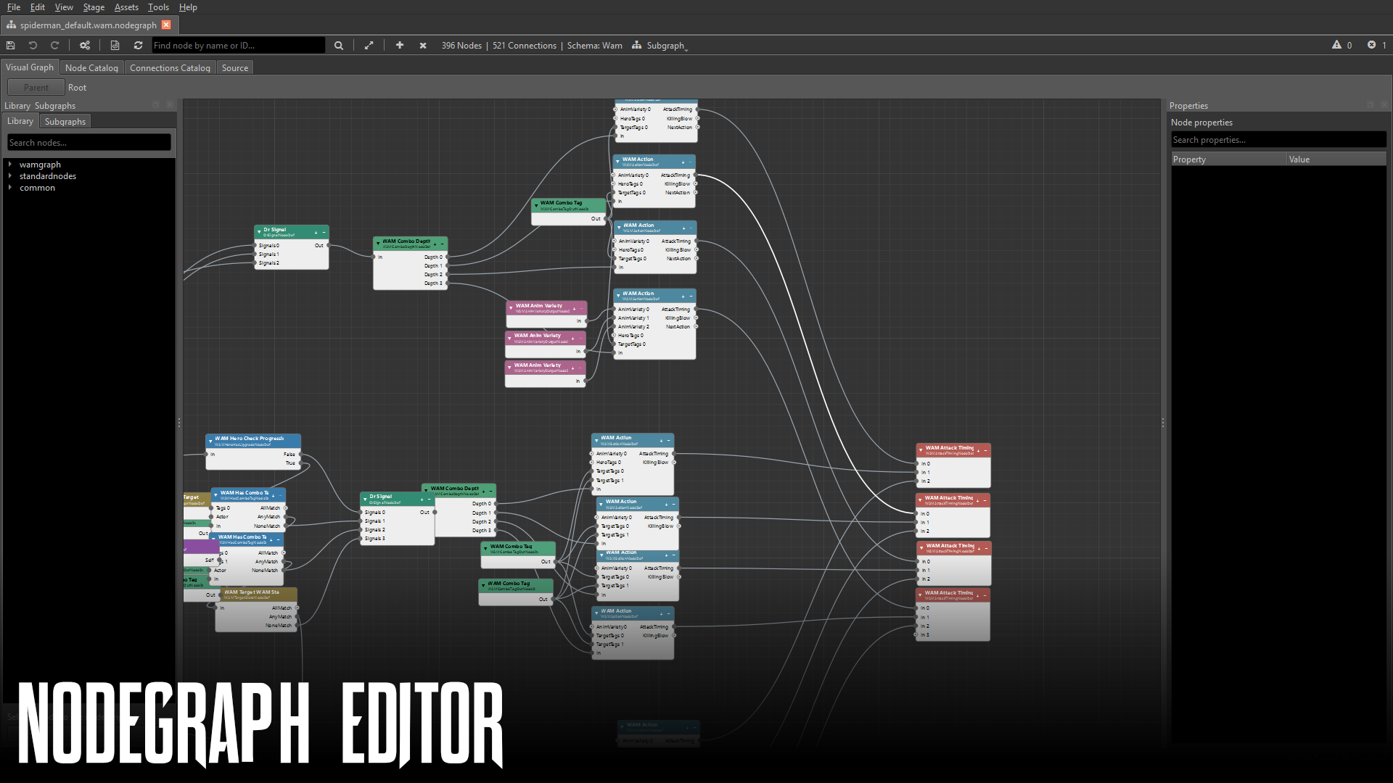Click the code document icon in toolbar
This screenshot has height=783, width=1393.
pyautogui.click(x=115, y=46)
